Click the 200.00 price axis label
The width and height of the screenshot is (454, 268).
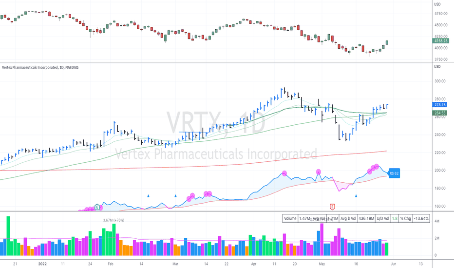[x=440, y=171]
